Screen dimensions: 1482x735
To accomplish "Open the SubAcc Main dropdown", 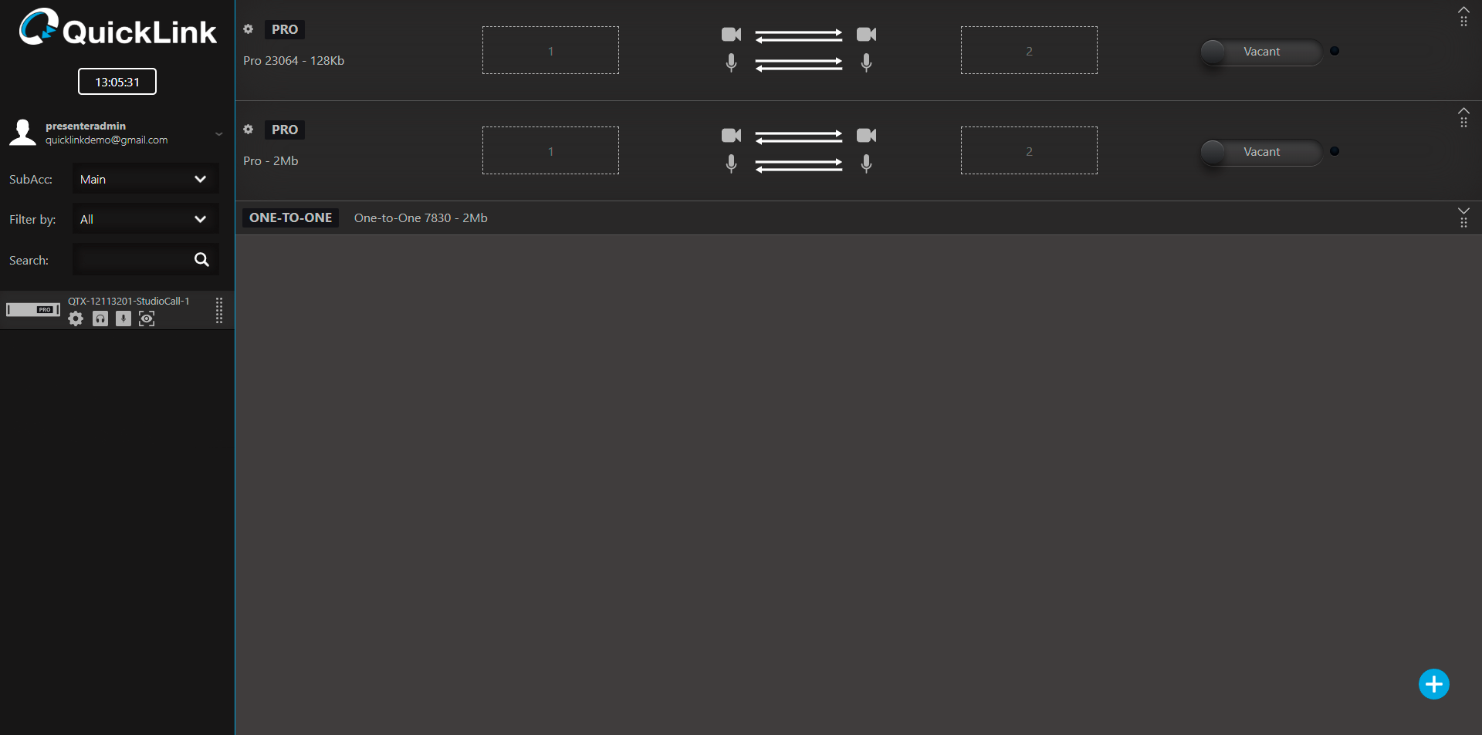I will coord(145,179).
